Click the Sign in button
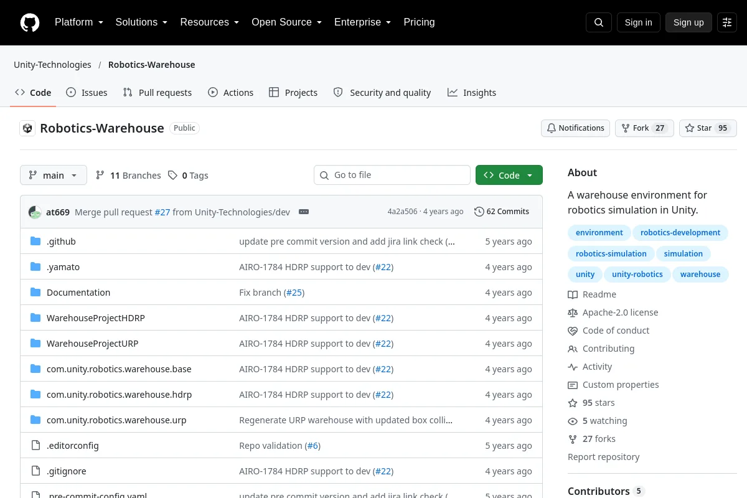747x498 pixels. (638, 22)
